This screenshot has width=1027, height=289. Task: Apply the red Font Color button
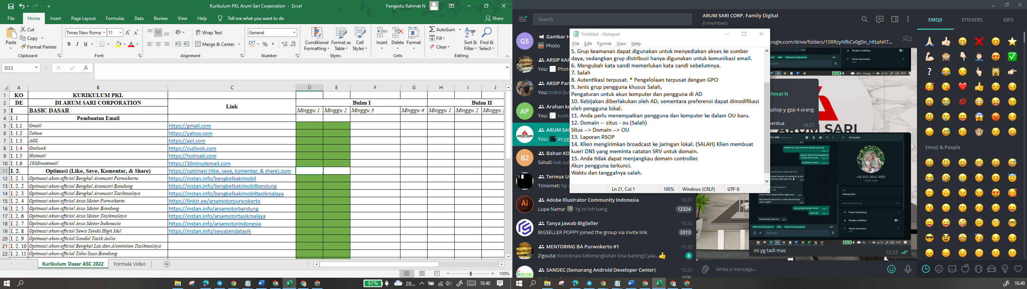[x=131, y=44]
